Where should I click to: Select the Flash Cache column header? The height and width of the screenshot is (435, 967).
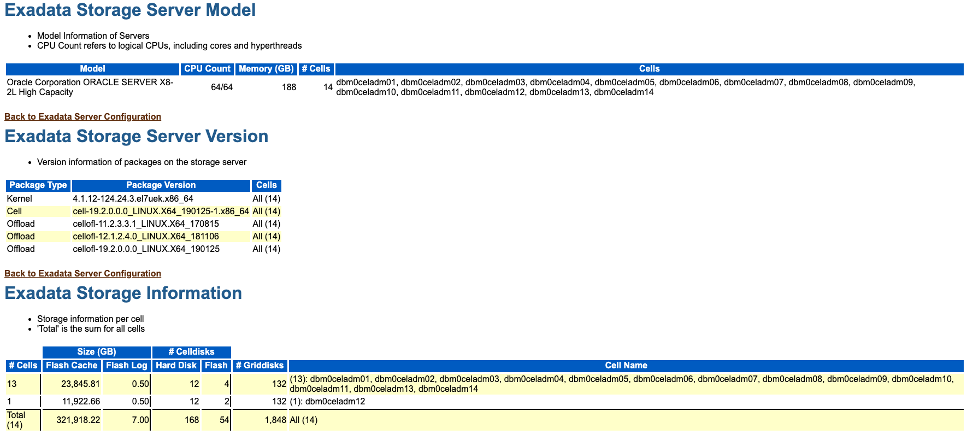point(72,366)
